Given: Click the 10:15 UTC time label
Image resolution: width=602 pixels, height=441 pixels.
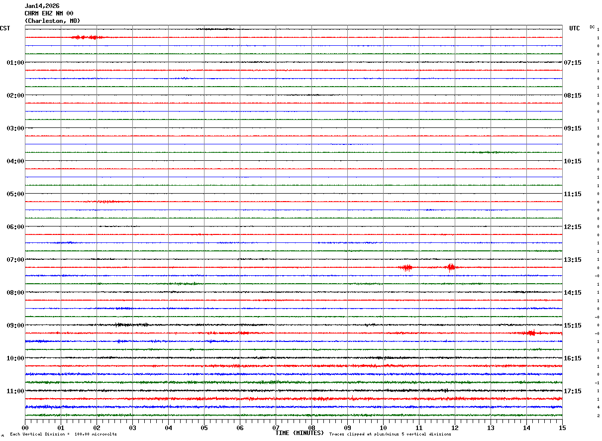Looking at the screenshot, I should click(x=573, y=161).
